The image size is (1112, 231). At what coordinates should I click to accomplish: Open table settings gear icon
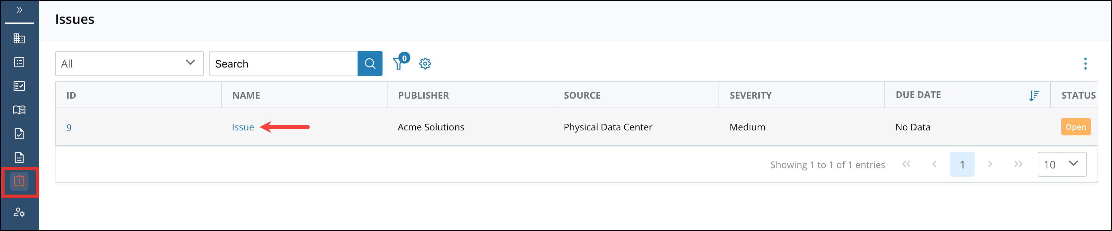(x=425, y=63)
